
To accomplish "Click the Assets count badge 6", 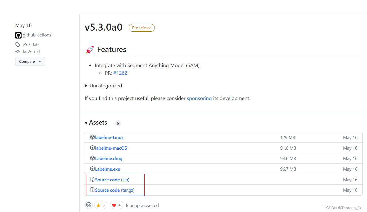I will pos(118,123).
